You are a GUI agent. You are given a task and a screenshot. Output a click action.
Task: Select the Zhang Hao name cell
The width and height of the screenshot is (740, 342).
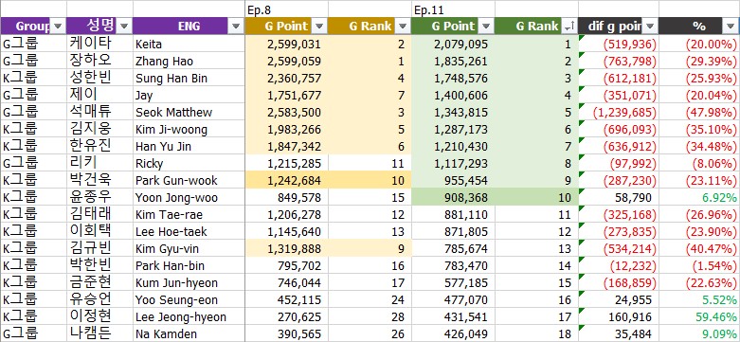(189, 62)
